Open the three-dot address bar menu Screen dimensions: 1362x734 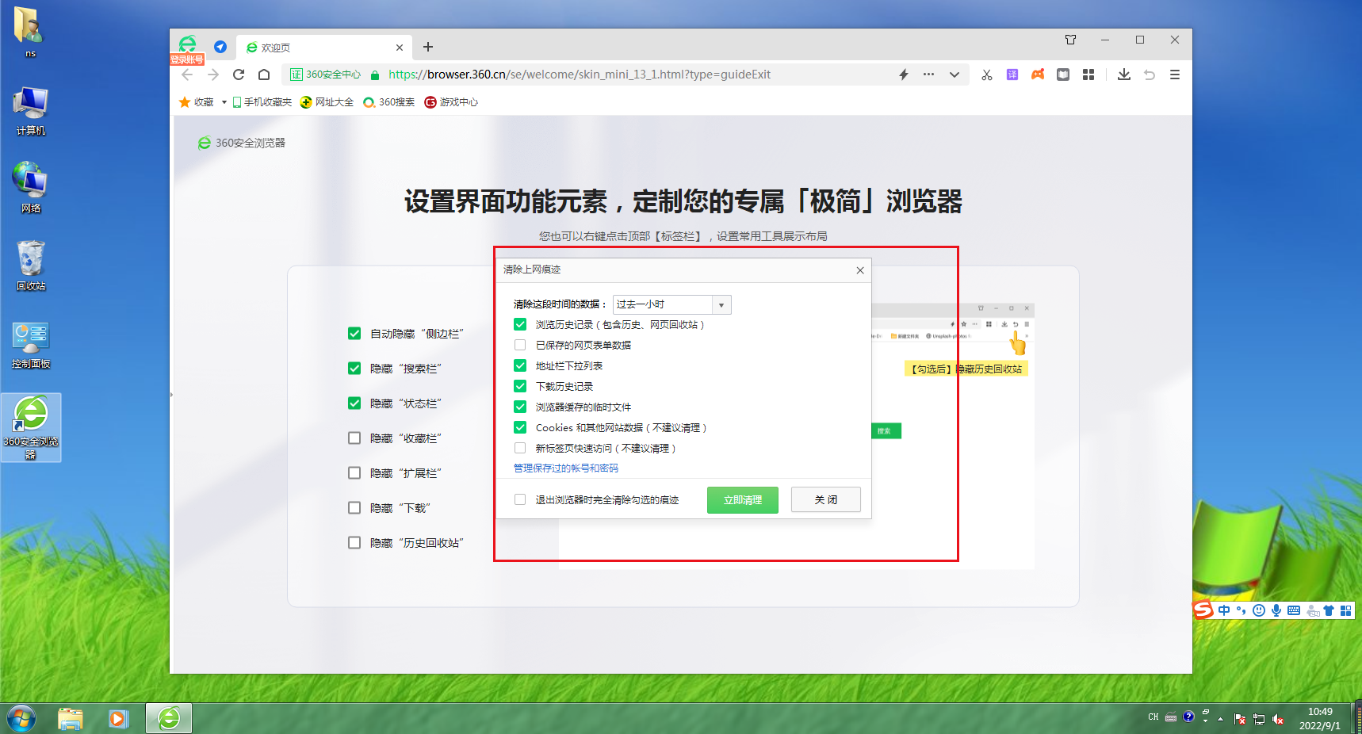click(928, 75)
